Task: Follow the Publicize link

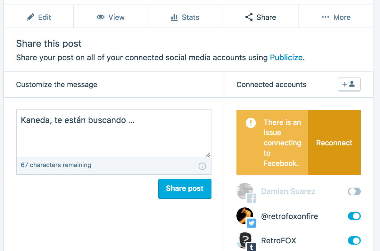Action: click(x=286, y=58)
